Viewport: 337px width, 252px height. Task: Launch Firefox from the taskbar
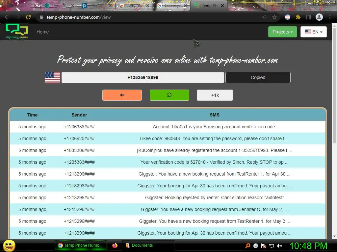click(x=115, y=245)
